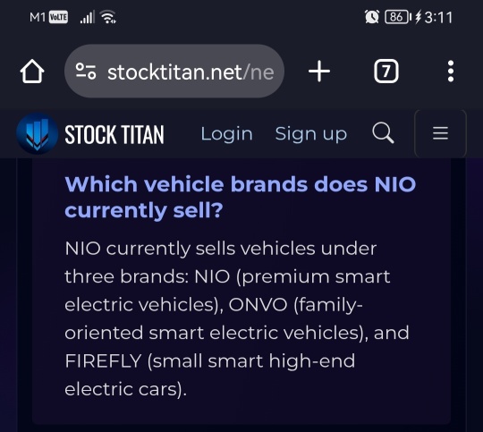
Task: Tap the 3:11 clock in status bar
Action: coord(438,17)
